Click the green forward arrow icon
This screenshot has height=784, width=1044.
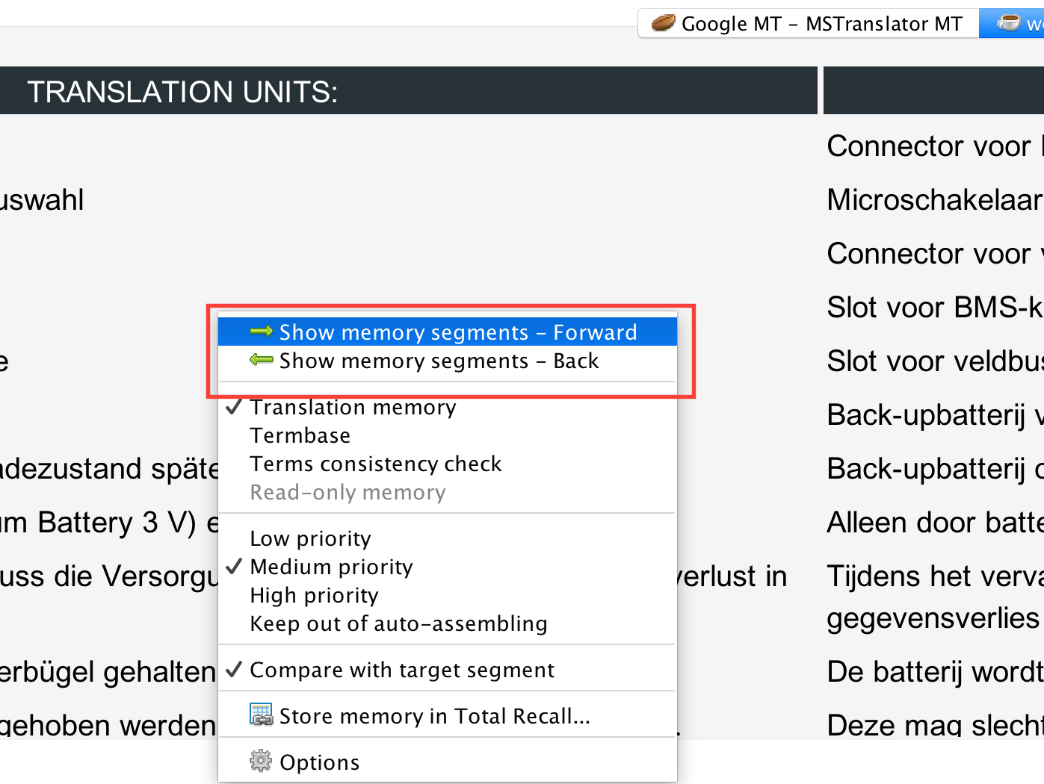coord(261,332)
